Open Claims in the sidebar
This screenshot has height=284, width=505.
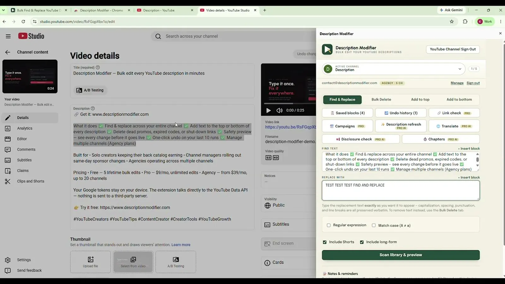coord(30,171)
